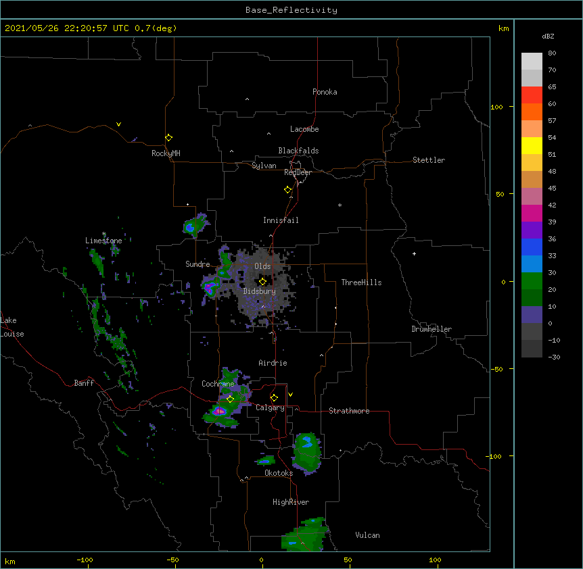Click the purple swatch between 36 and 39 dBZ
Screen dimensions: 583x569
pos(532,230)
